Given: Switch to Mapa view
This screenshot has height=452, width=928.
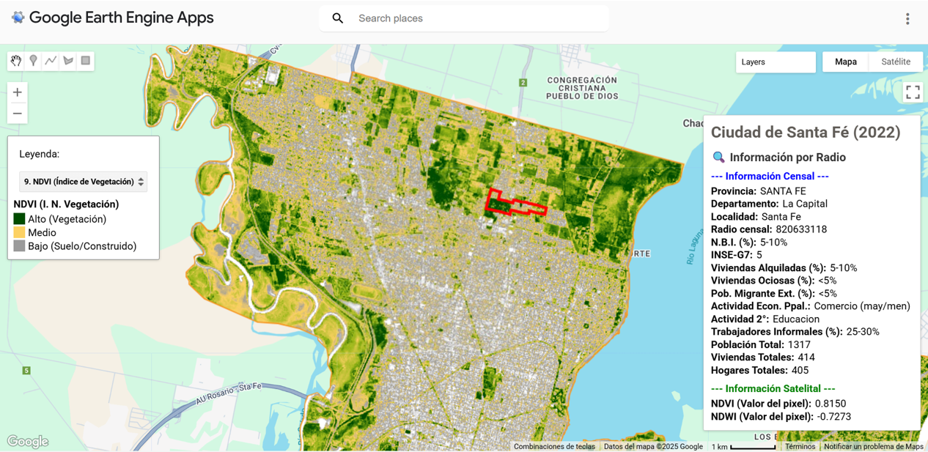Looking at the screenshot, I should (845, 62).
